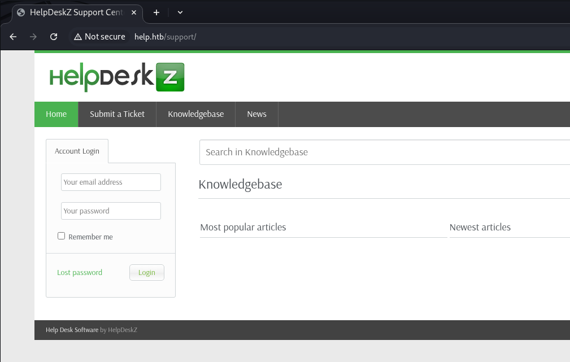Open the Home menu item
Screen dimensions: 570x362
56,114
